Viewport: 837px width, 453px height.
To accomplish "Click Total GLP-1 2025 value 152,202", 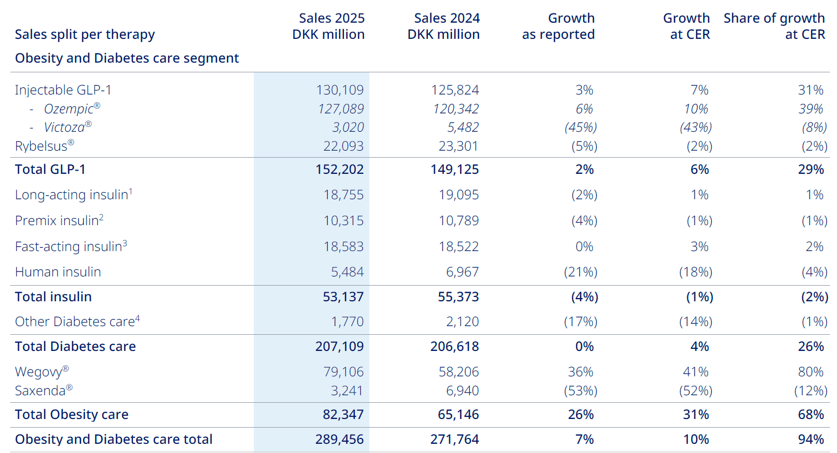I will 340,170.
